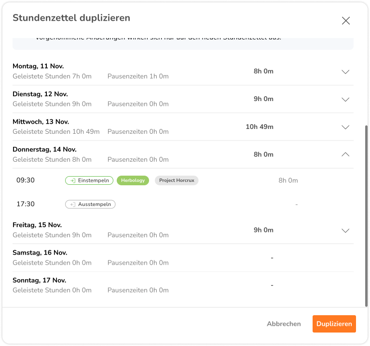Click the Dienstag, 12 Nov. heading
This screenshot has height=346, width=370.
[x=41, y=94]
